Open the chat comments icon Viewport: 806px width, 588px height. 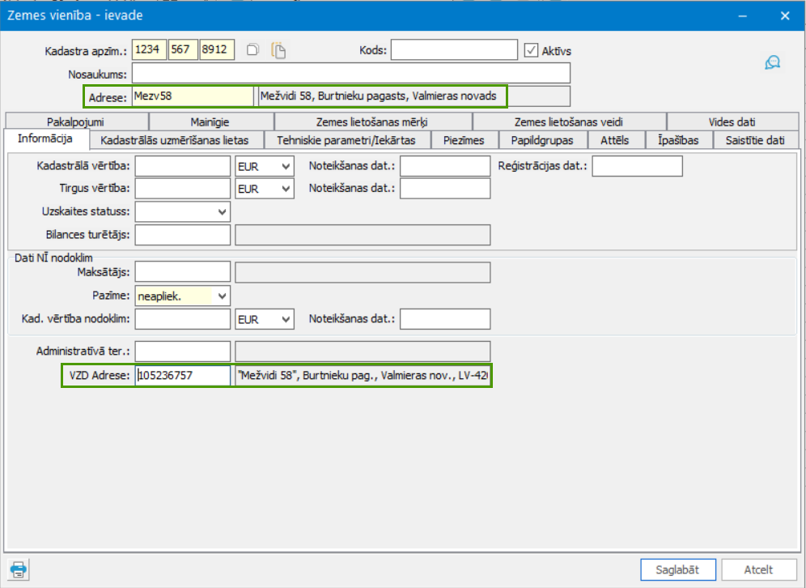(772, 62)
